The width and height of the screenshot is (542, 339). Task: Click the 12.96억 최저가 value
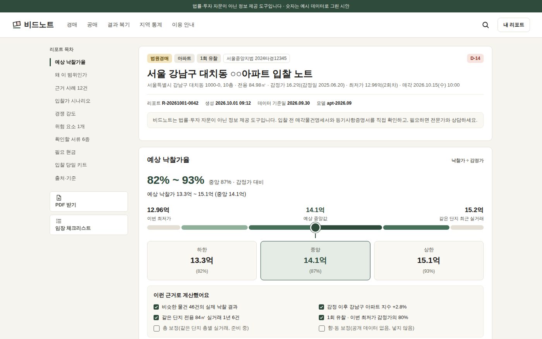(x=158, y=210)
